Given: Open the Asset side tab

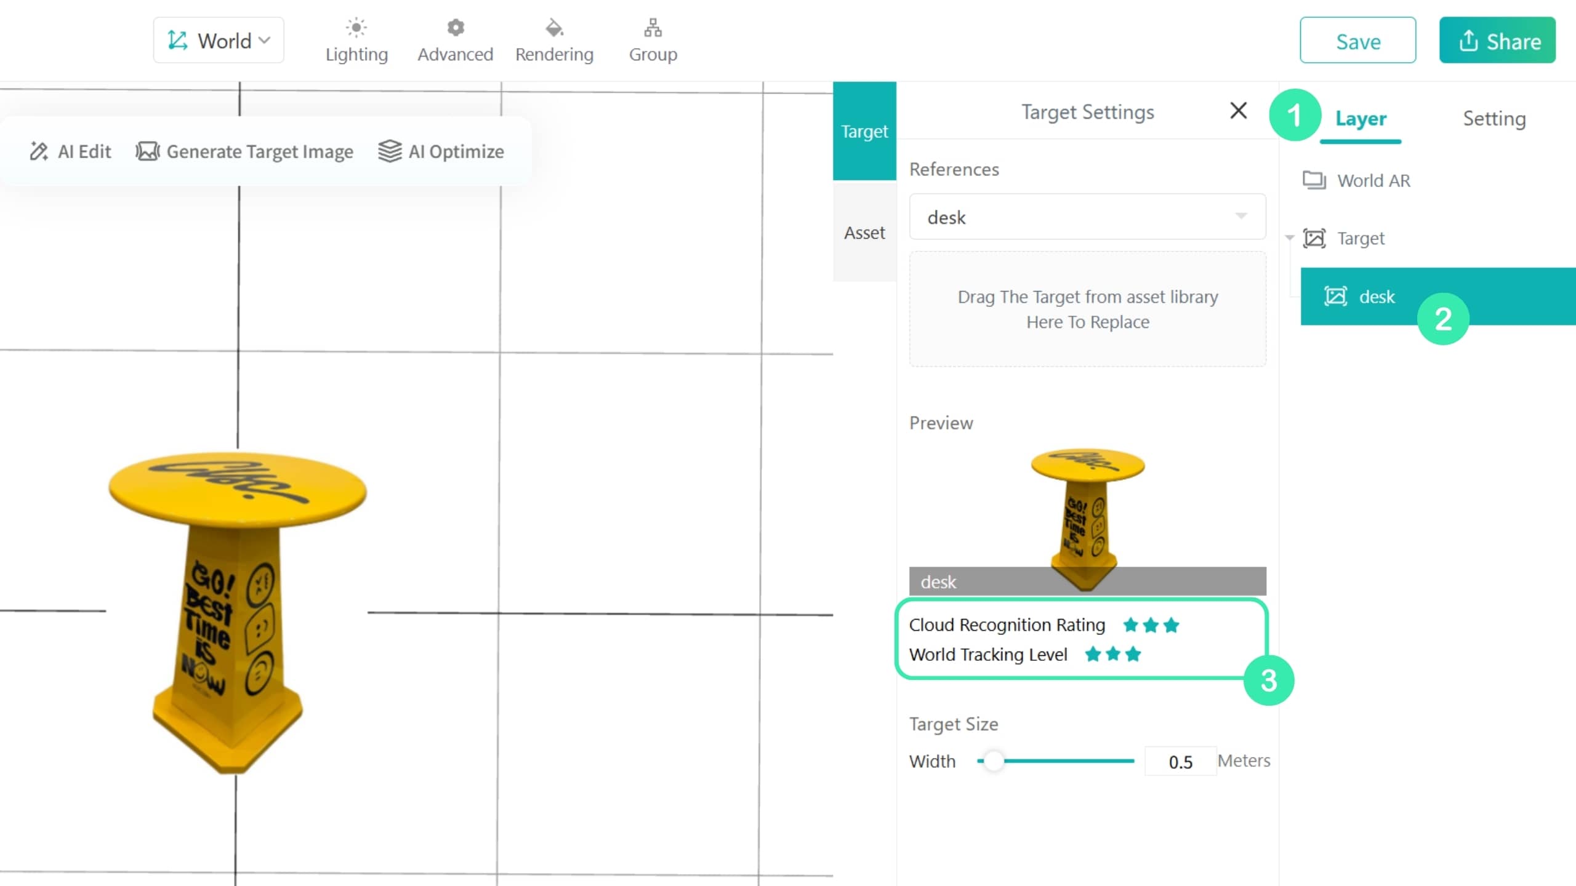Looking at the screenshot, I should [x=864, y=233].
